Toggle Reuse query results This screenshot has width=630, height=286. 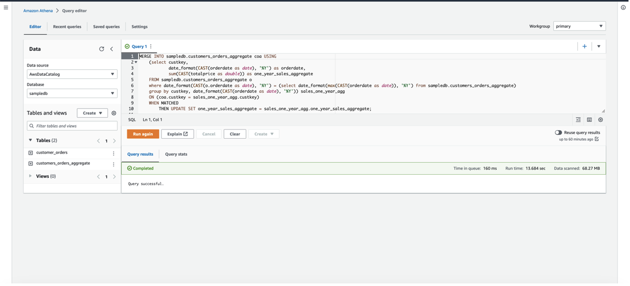[558, 133]
